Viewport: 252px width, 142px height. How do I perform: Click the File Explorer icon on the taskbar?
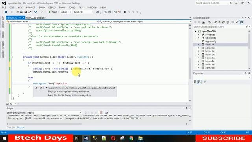click(x=140, y=138)
